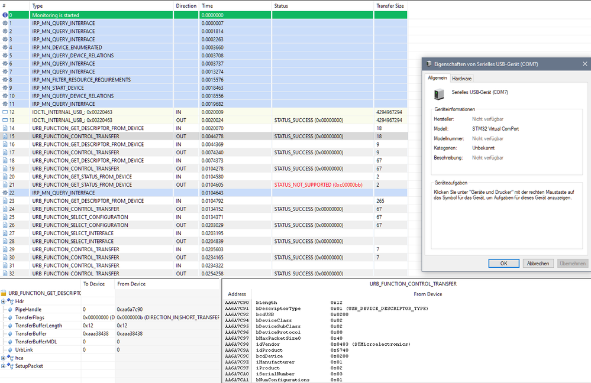Click OK in the properties dialog
The image size is (591, 383).
[x=503, y=263]
